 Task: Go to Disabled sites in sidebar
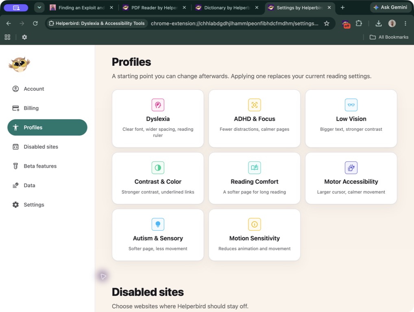(x=47, y=147)
